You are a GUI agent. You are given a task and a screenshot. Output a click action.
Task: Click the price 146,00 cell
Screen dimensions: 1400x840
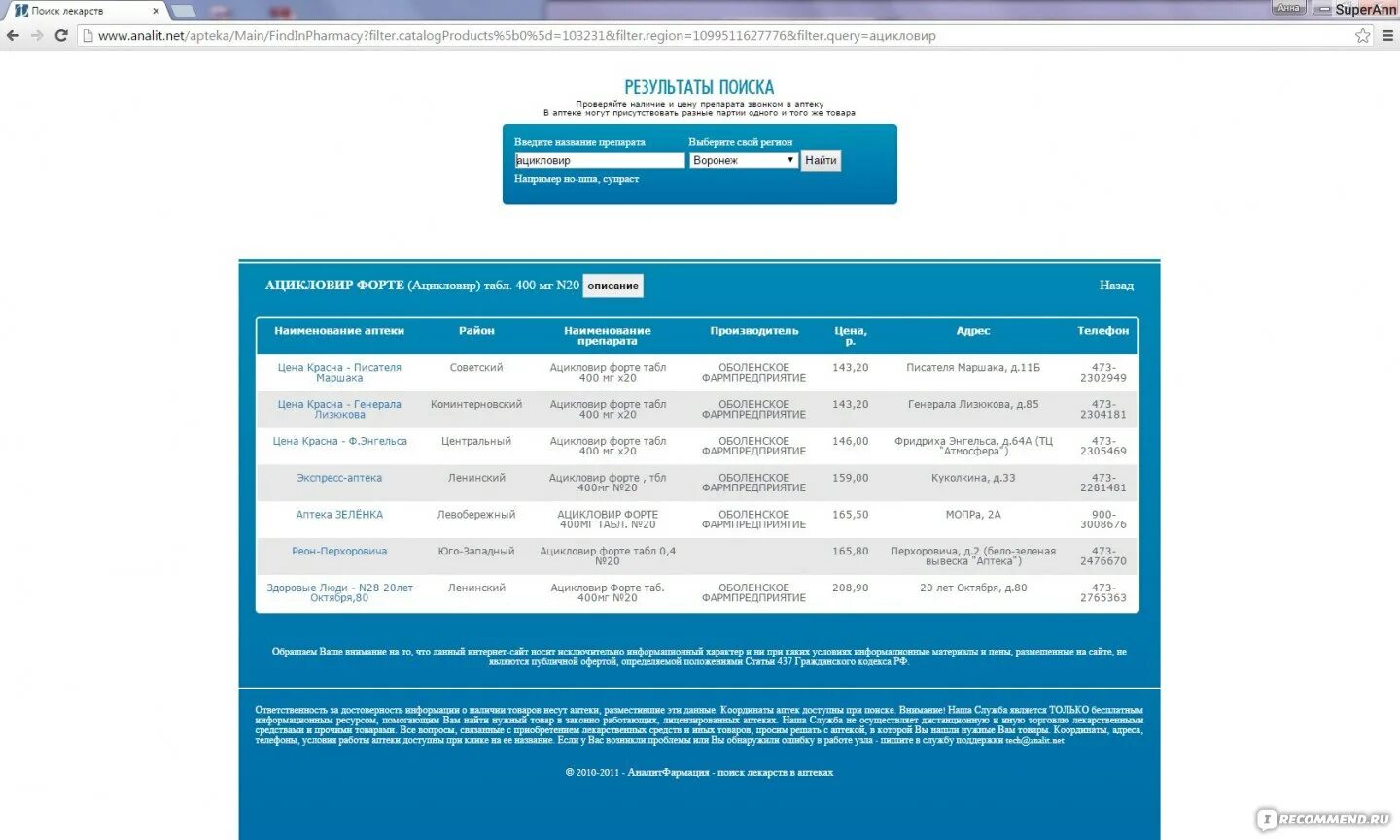(x=851, y=441)
